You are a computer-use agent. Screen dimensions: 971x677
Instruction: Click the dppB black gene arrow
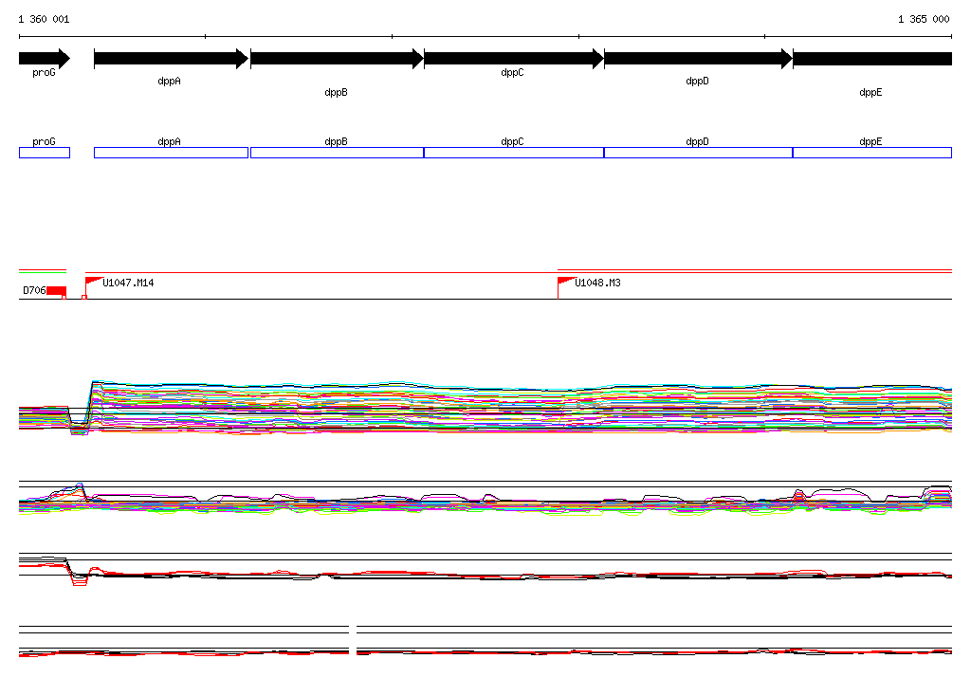pos(337,59)
